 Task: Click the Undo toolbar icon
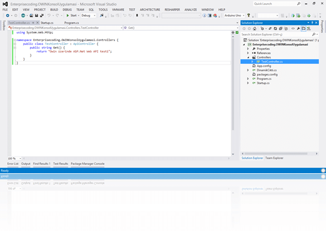[x=49, y=16]
